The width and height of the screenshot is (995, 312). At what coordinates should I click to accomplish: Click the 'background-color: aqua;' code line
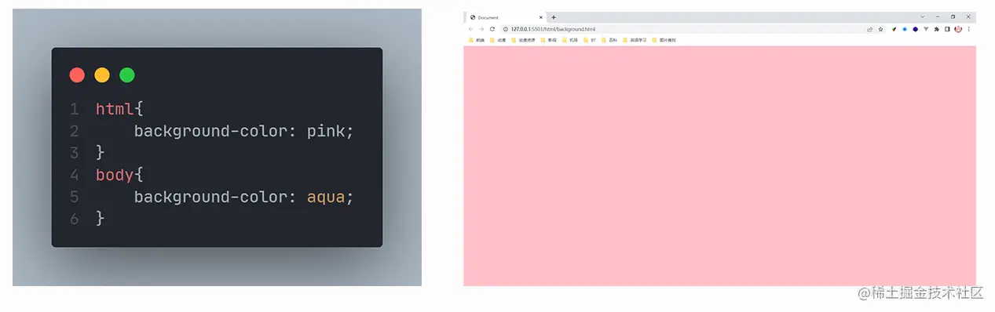tap(244, 197)
